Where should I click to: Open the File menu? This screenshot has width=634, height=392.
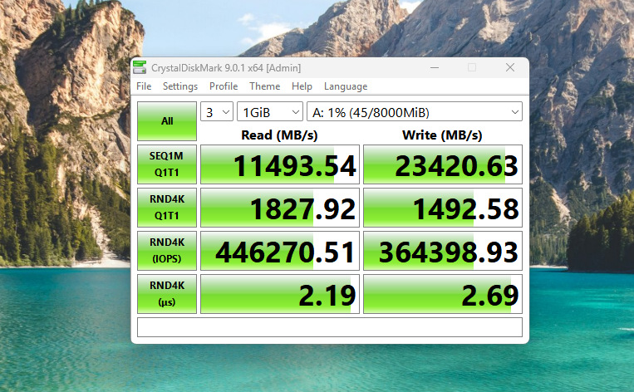click(x=144, y=86)
